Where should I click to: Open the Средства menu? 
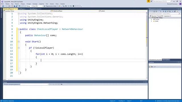coord(42,4)
